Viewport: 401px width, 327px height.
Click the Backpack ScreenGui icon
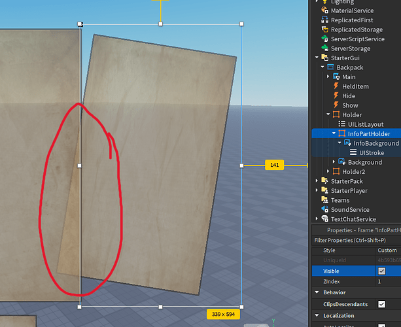coord(330,67)
